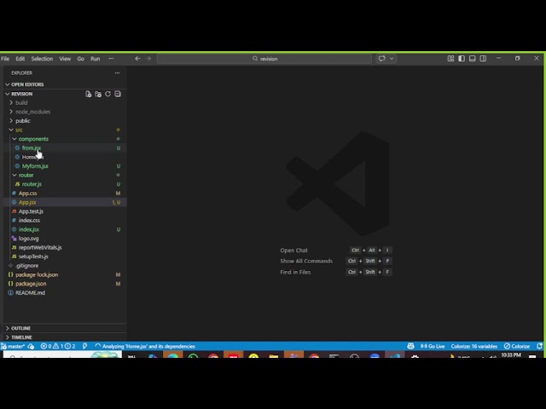Refresh the Explorer file tree
The image size is (546, 409).
[108, 94]
